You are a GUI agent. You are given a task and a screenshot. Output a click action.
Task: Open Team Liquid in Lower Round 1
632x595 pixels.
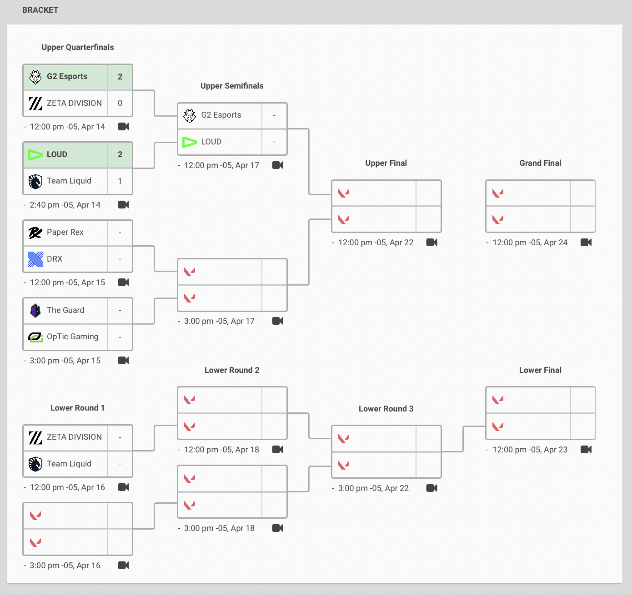69,464
